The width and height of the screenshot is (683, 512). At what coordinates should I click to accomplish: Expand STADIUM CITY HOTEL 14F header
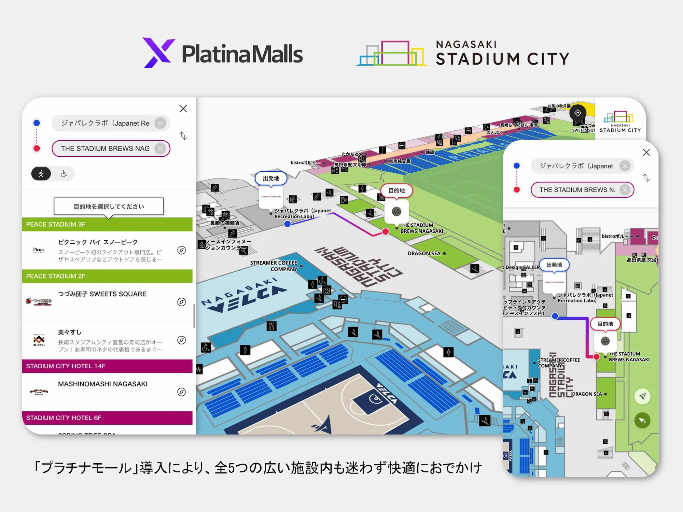click(107, 366)
